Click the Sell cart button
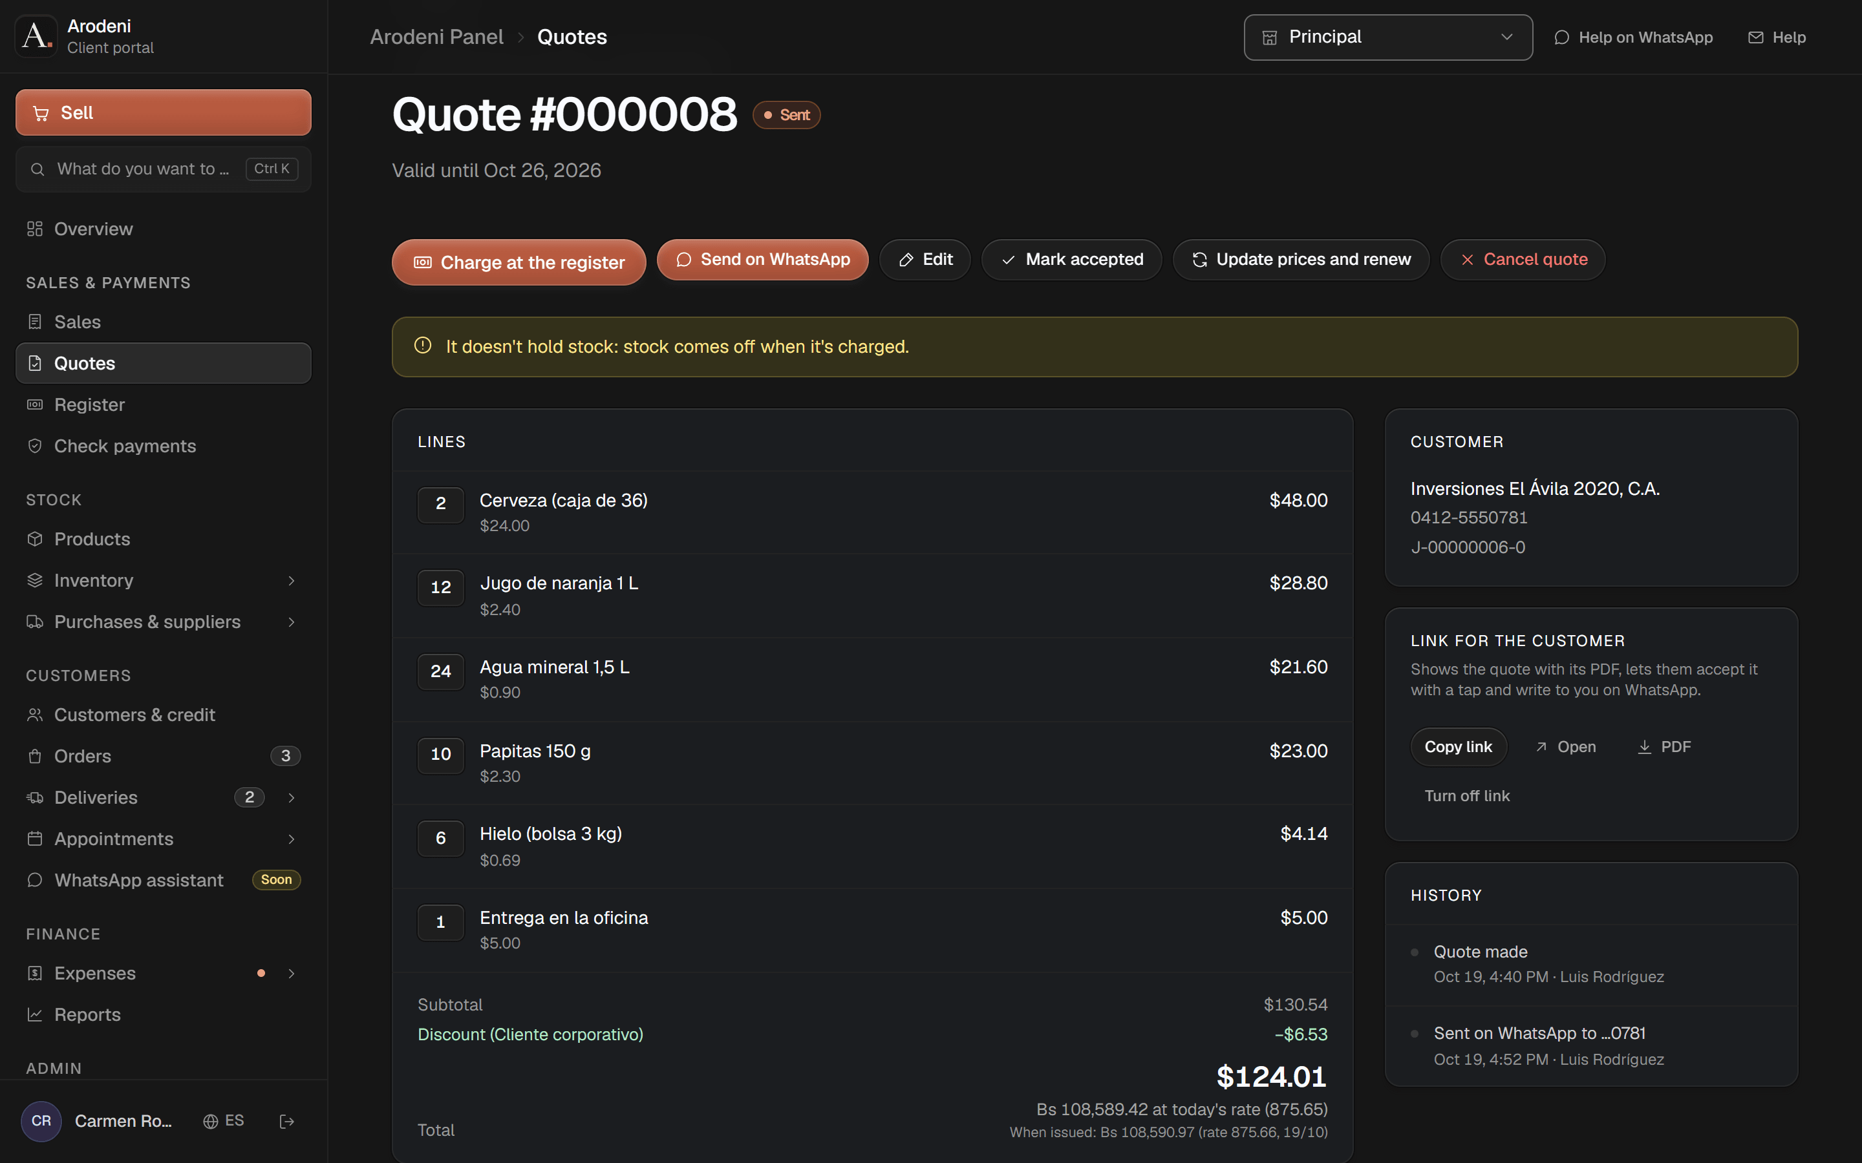 pos(163,112)
